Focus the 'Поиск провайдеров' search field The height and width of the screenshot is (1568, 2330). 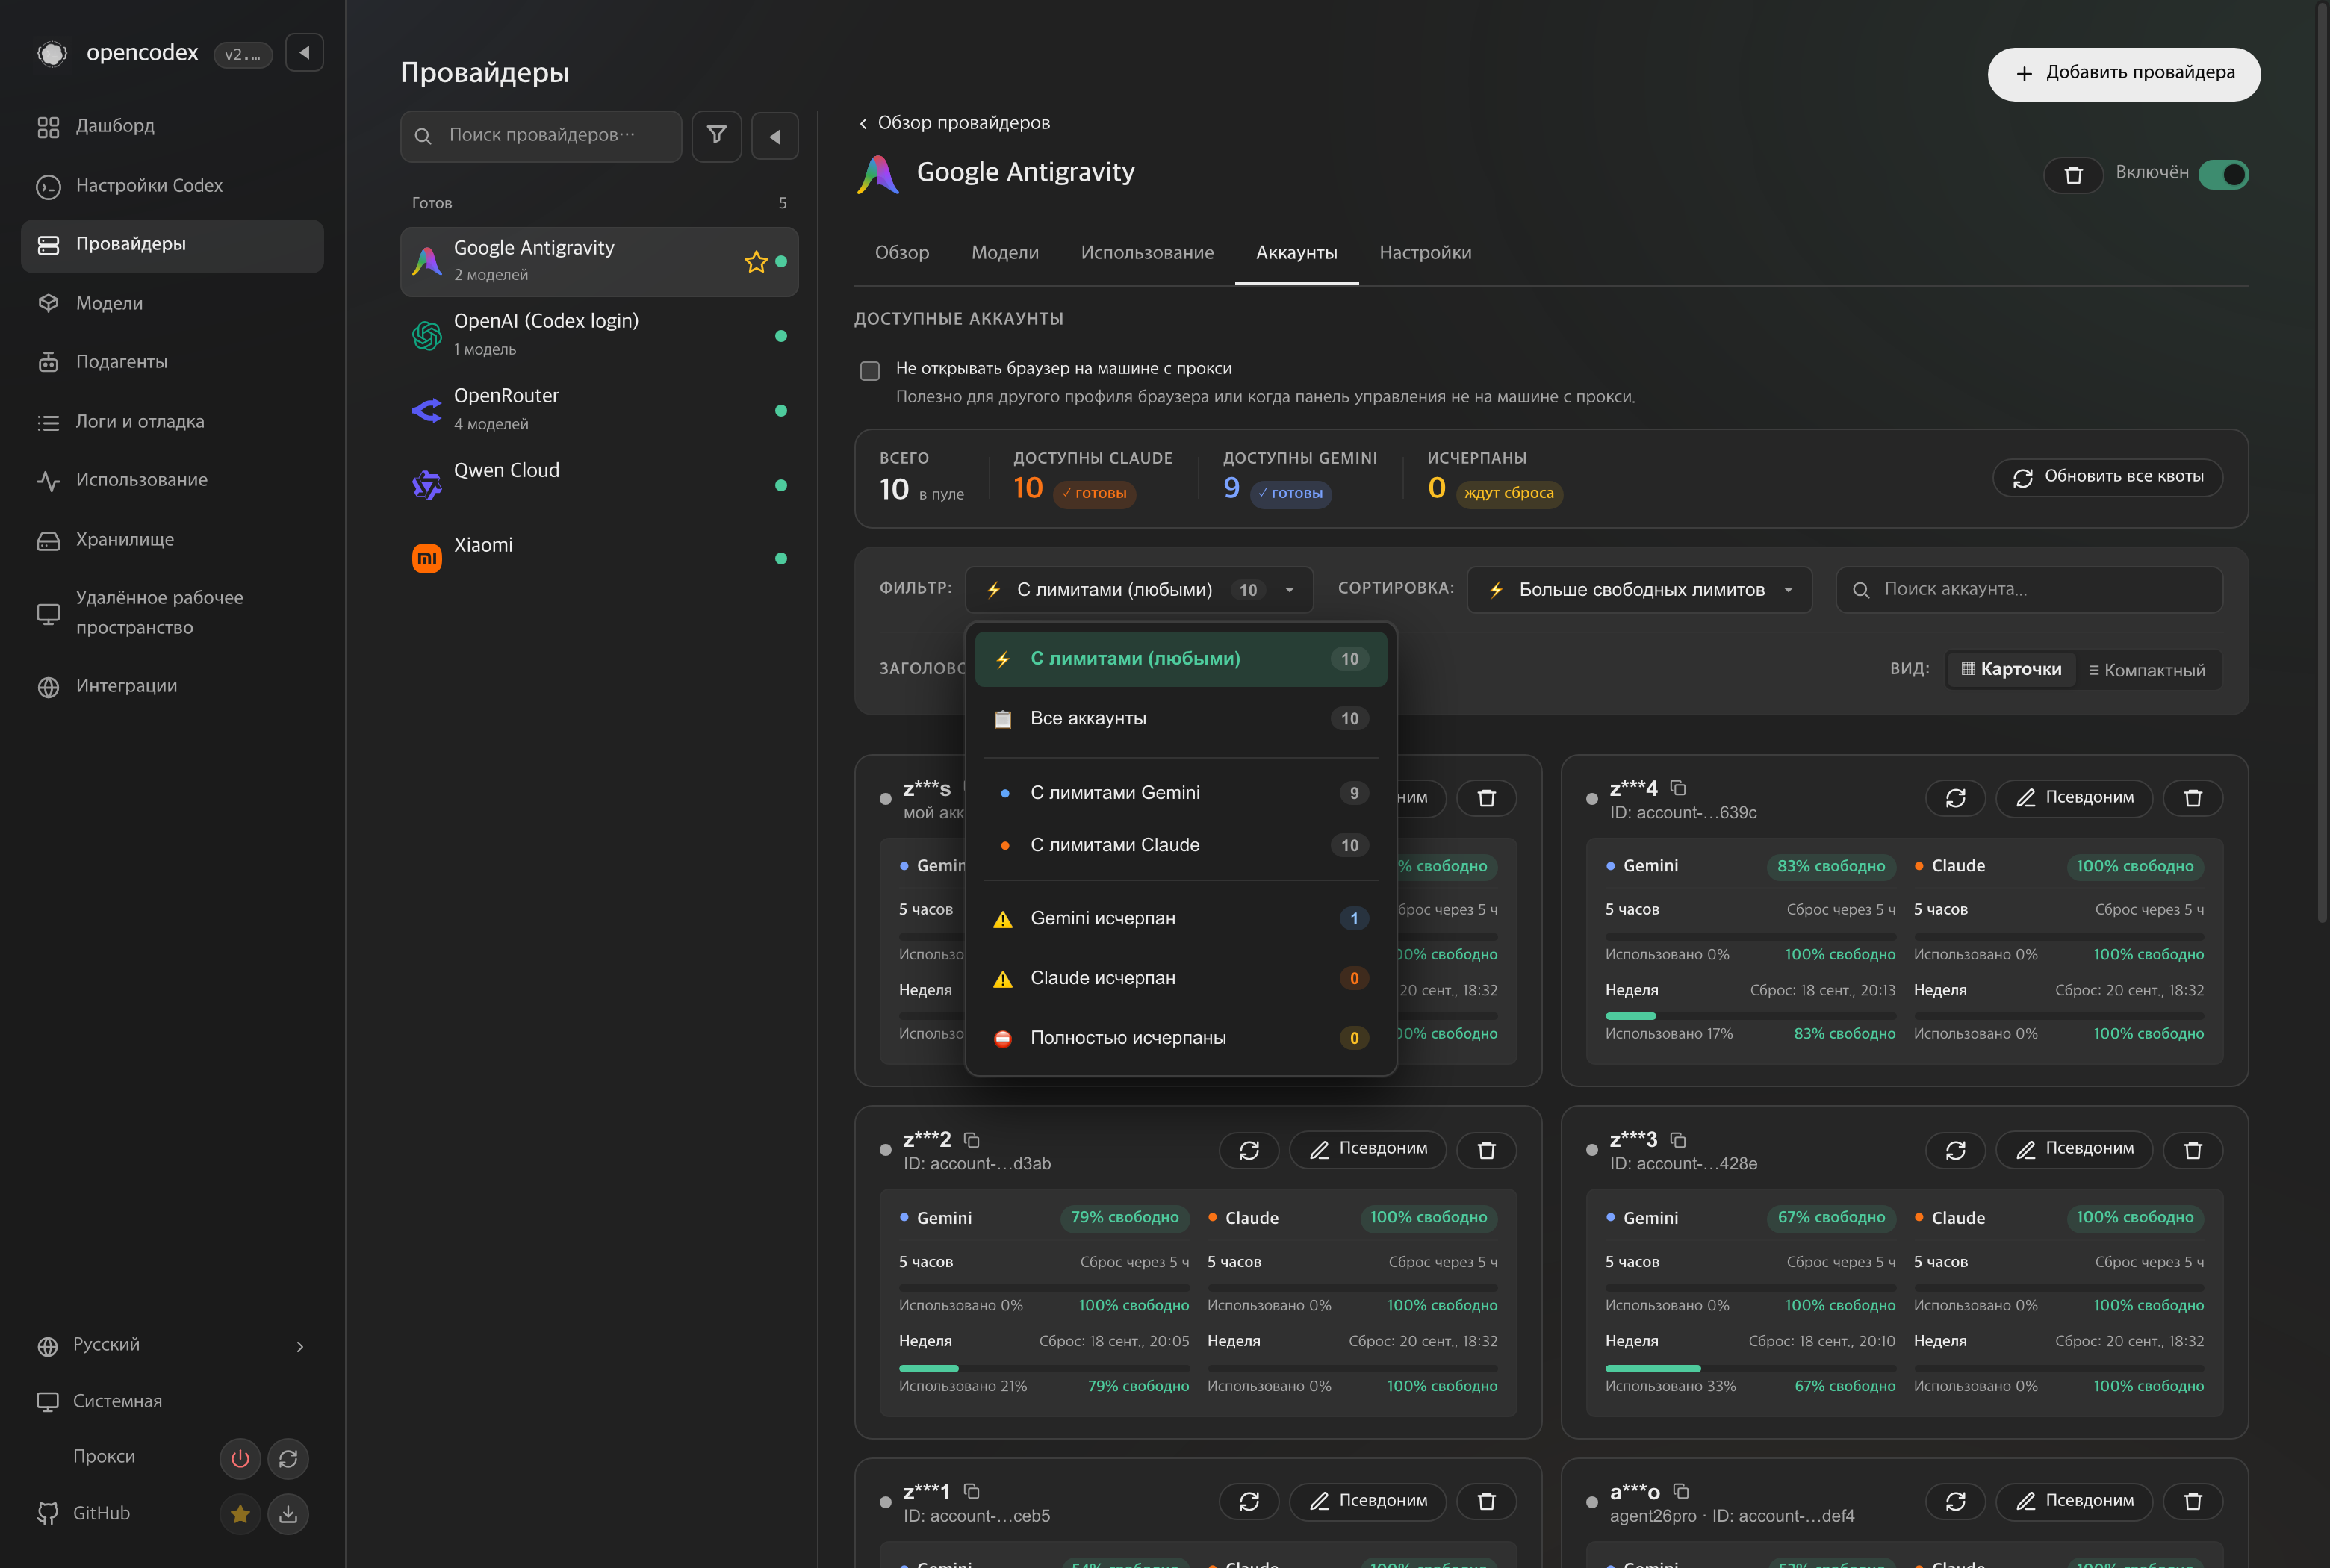541,136
